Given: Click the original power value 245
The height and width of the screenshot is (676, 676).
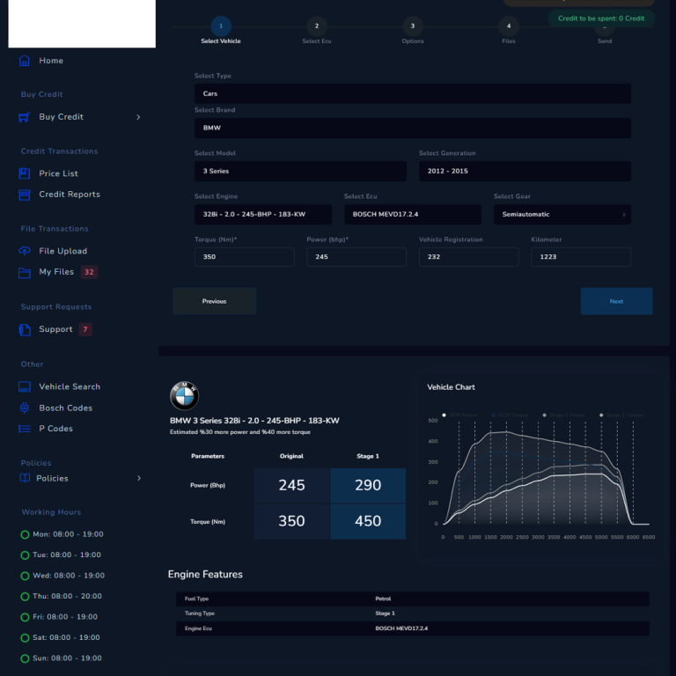Looking at the screenshot, I should pos(292,486).
